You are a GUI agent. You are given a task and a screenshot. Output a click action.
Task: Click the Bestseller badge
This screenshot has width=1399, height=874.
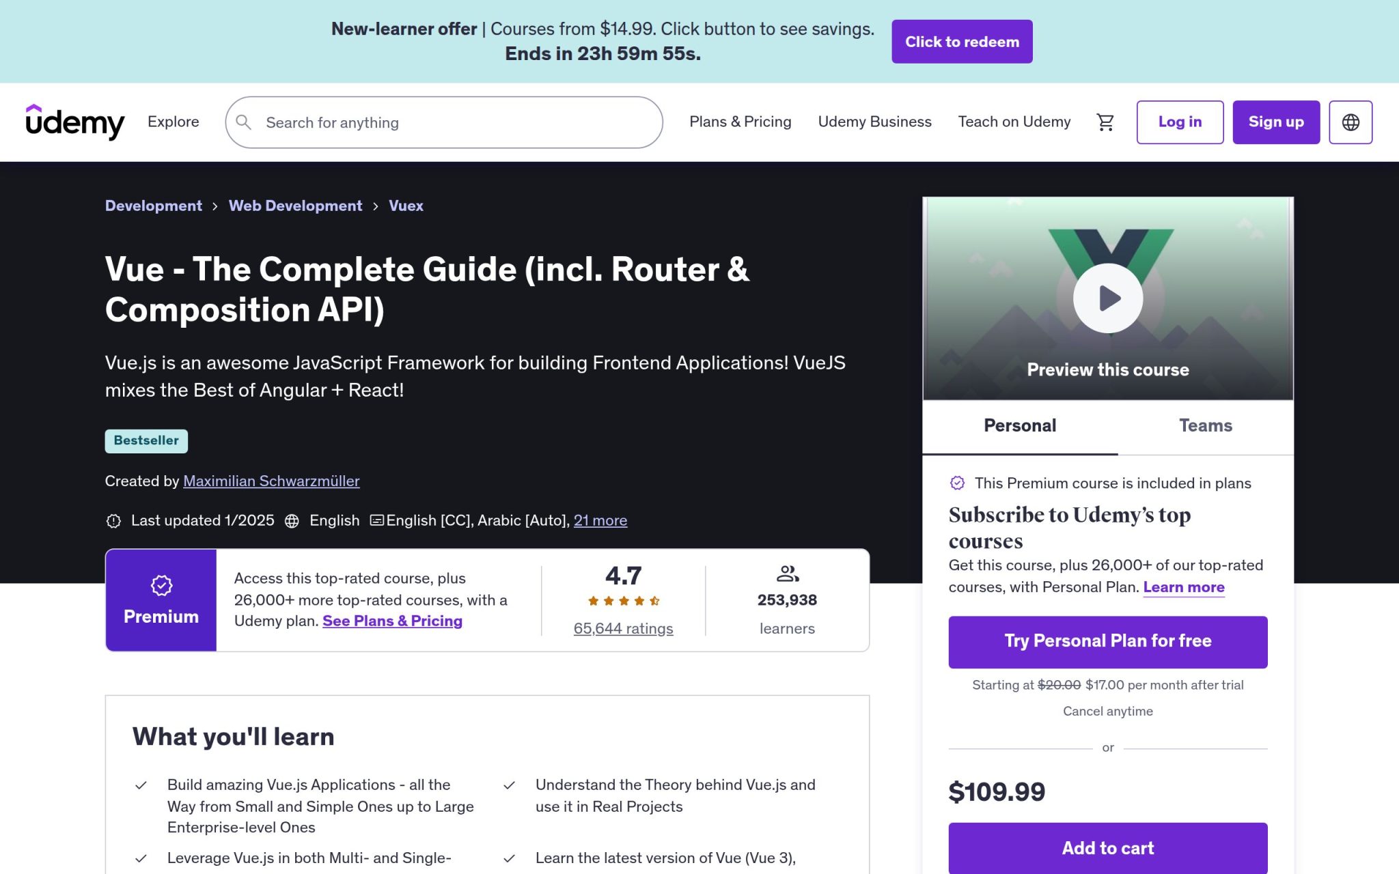click(146, 441)
